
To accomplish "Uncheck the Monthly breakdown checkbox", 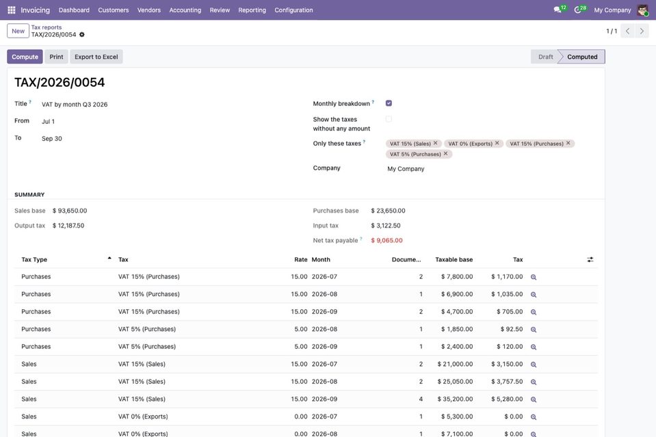I will 389,103.
